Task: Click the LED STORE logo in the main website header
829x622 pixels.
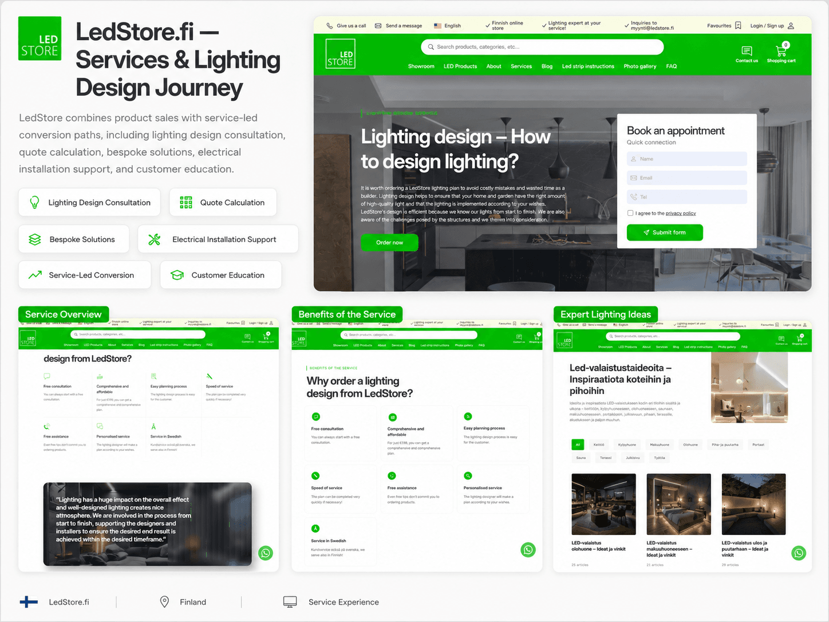Action: coord(340,54)
